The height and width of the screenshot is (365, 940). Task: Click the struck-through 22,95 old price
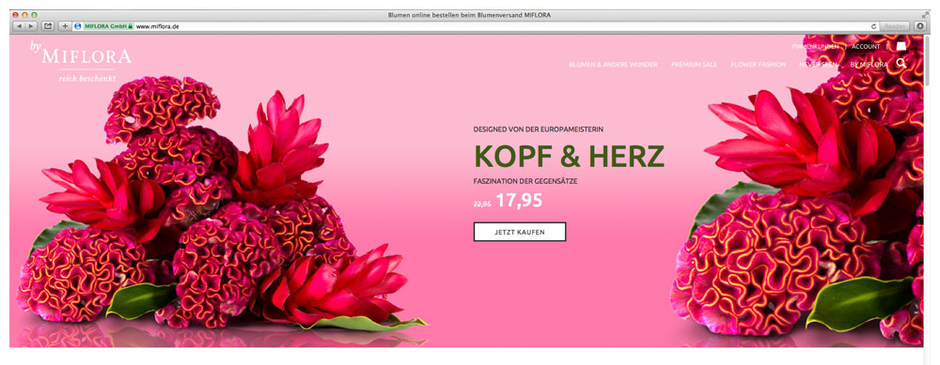click(482, 204)
